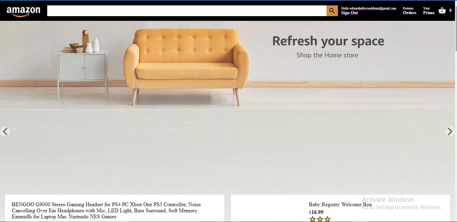This screenshot has height=222, width=457.
Task: Open the shopping basket icon
Action: pyautogui.click(x=442, y=10)
